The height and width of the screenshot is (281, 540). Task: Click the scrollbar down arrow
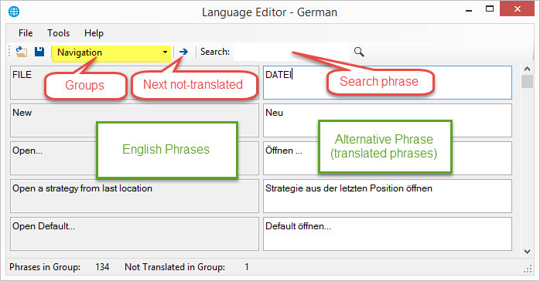click(527, 252)
